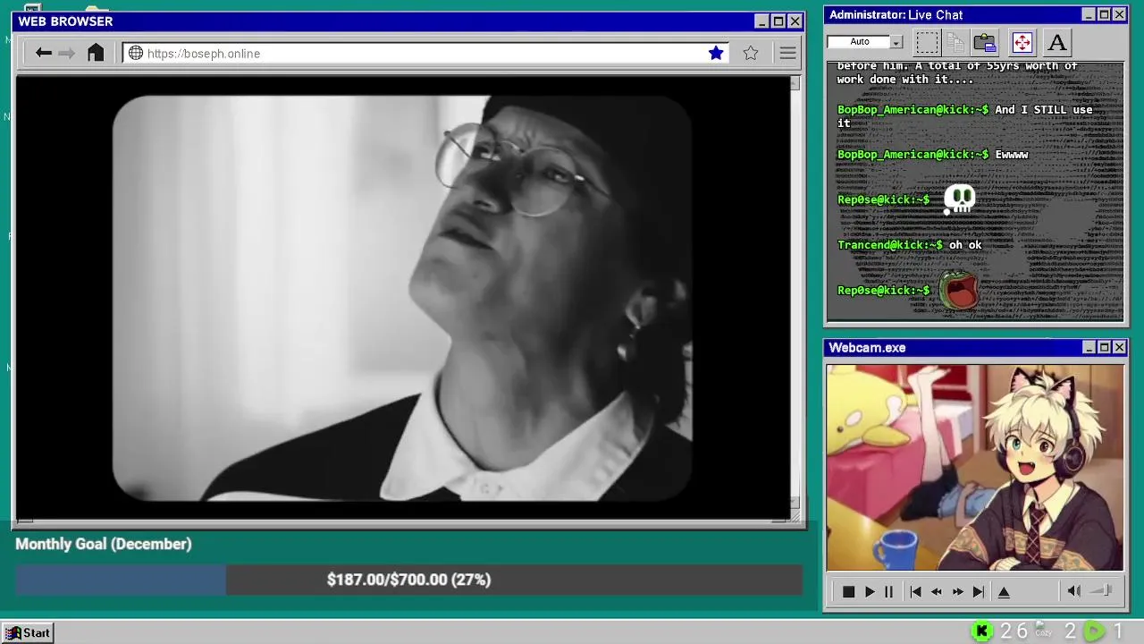Image resolution: width=1144 pixels, height=644 pixels.
Task: Click the red four-arrow move icon
Action: (1022, 42)
